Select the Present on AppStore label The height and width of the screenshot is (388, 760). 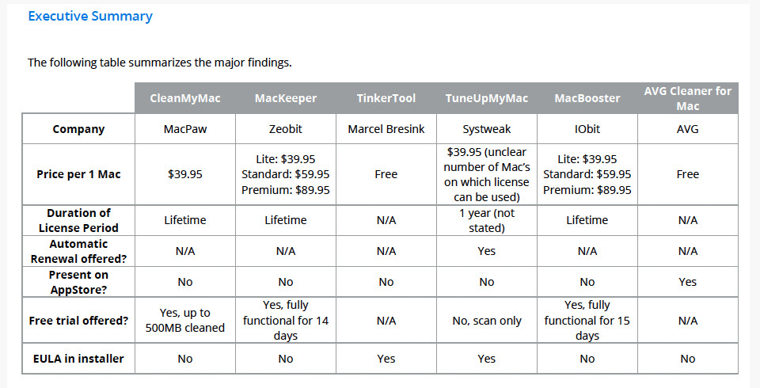tap(78, 282)
